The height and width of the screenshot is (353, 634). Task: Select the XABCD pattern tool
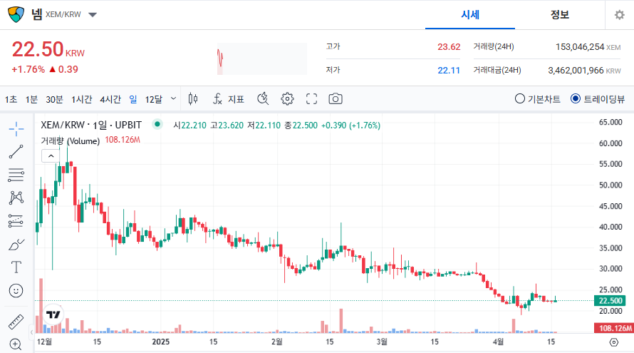(x=16, y=198)
